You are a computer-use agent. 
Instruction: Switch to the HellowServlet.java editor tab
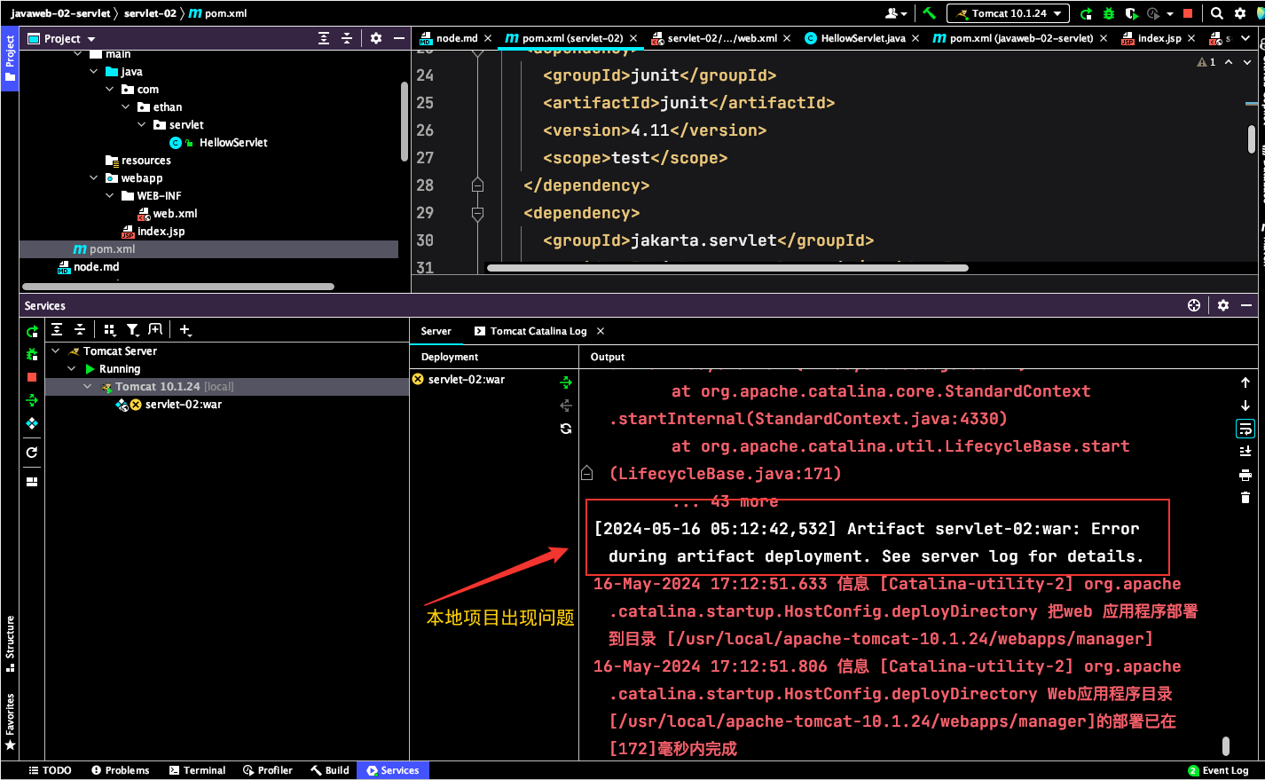pos(861,38)
